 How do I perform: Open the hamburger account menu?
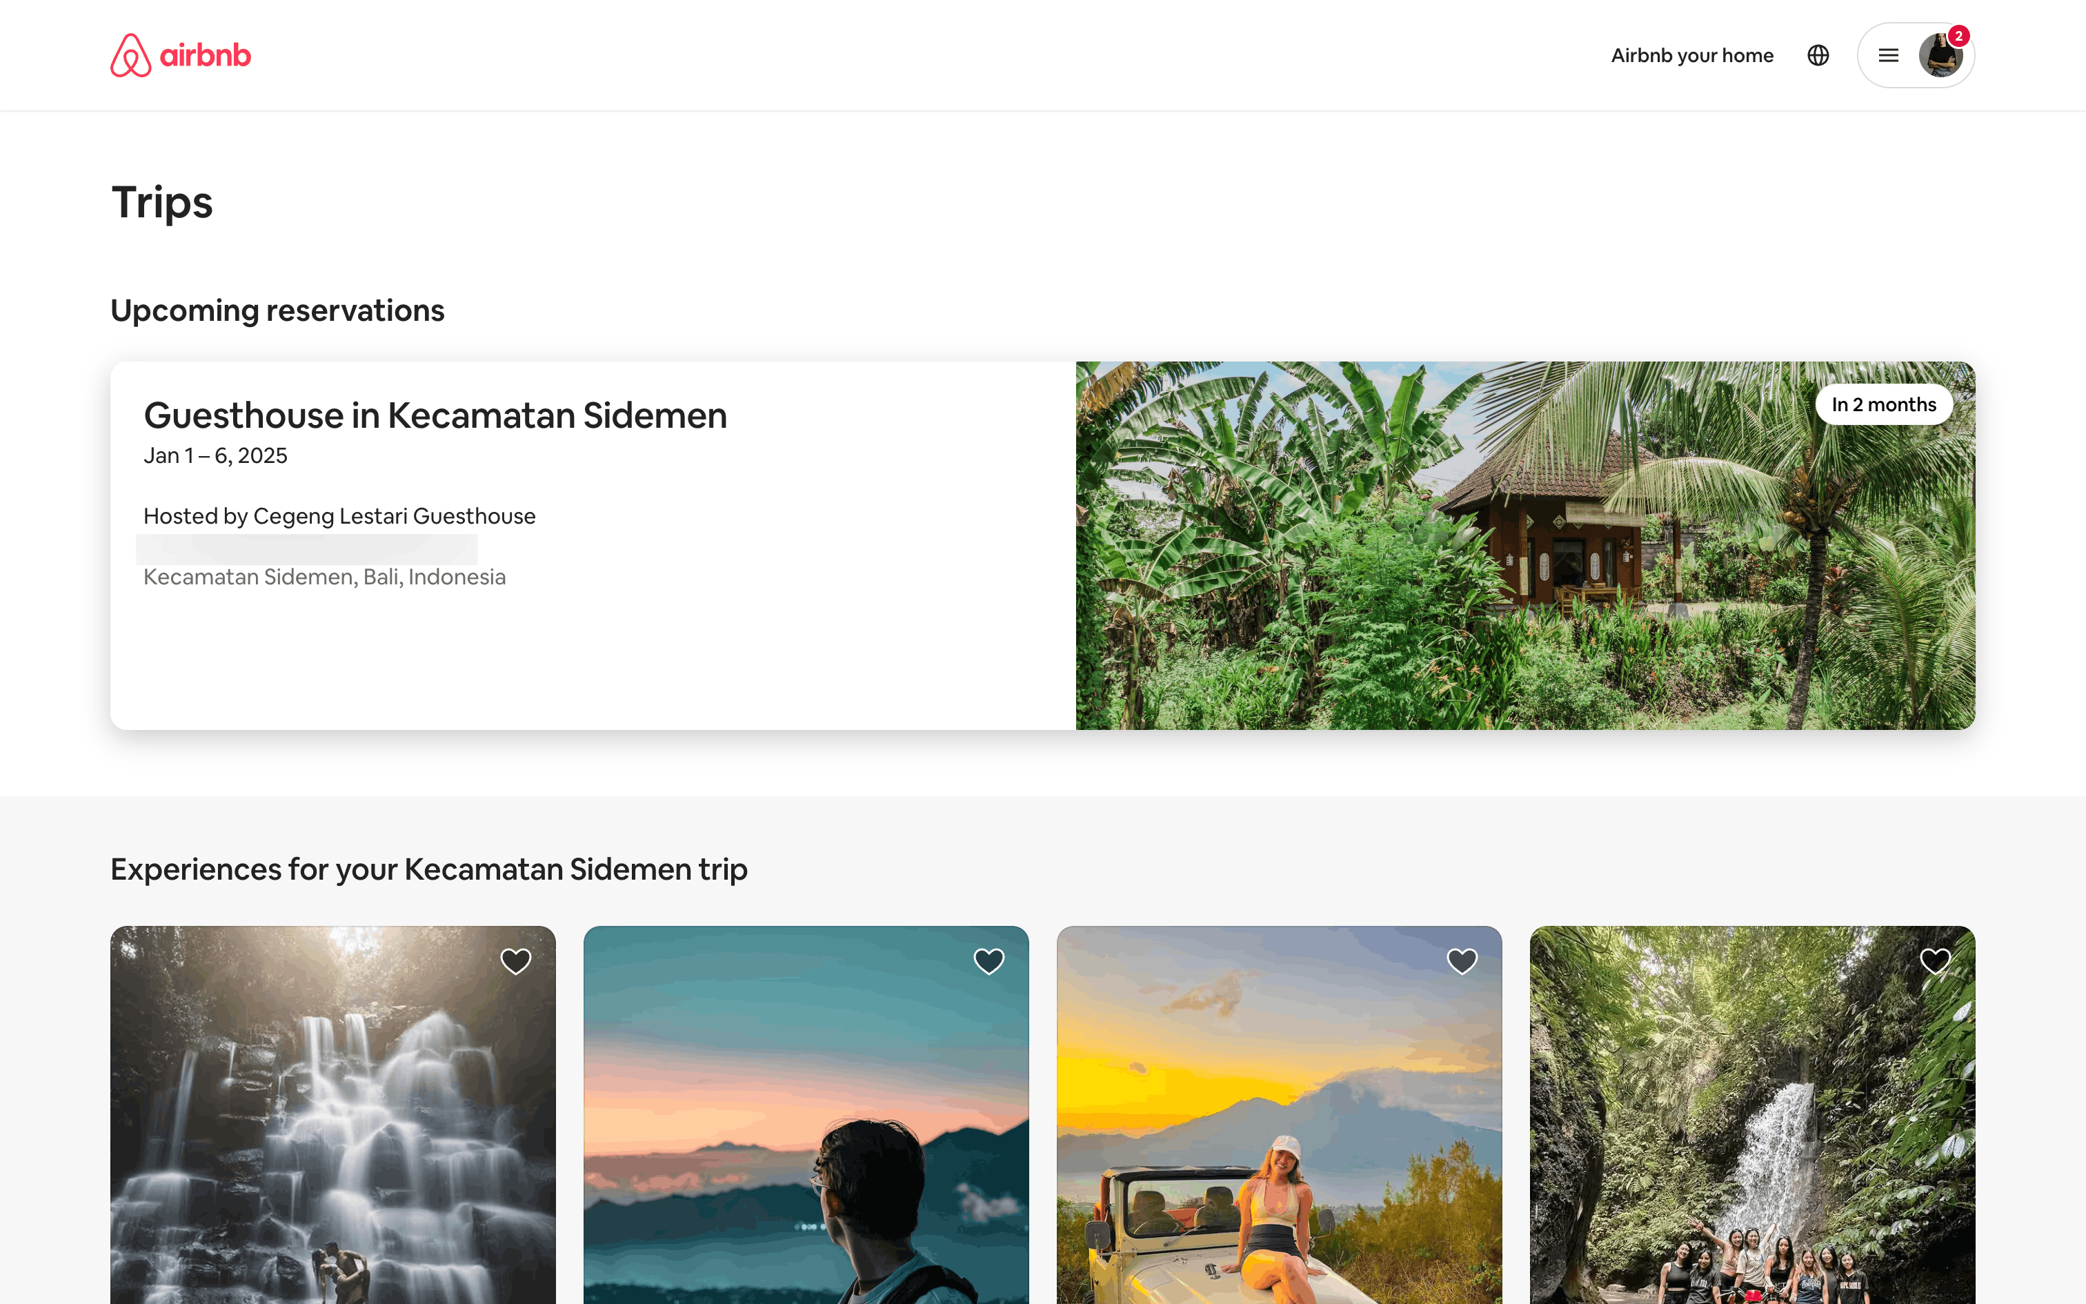click(1888, 55)
